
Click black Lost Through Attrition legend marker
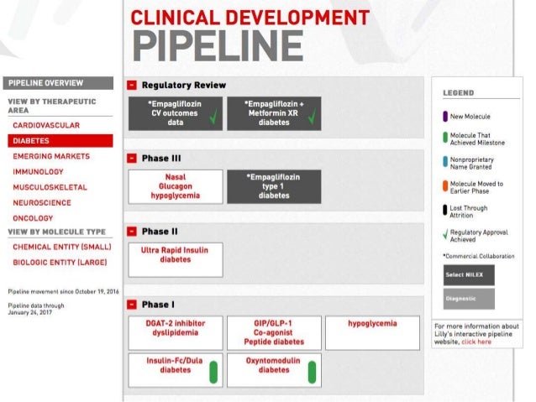(444, 211)
